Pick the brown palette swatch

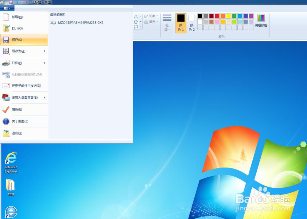tap(212, 22)
